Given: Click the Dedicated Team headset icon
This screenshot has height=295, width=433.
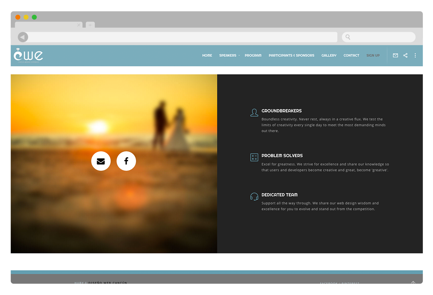Looking at the screenshot, I should [x=254, y=196].
